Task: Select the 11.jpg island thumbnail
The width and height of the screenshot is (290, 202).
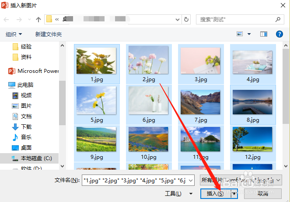Action: 200,139
